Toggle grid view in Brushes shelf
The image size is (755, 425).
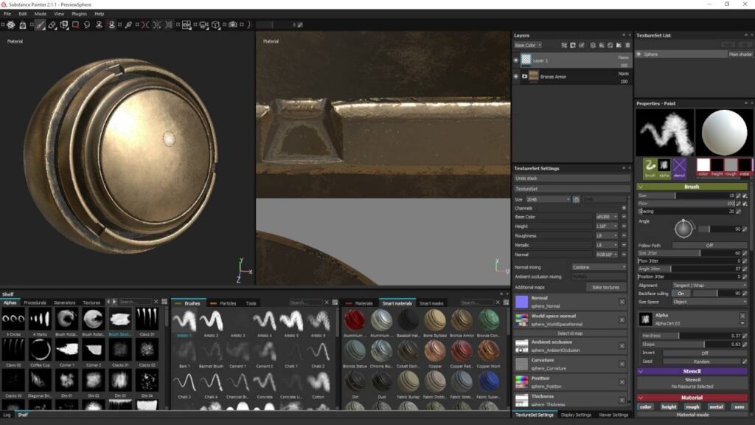[x=335, y=303]
